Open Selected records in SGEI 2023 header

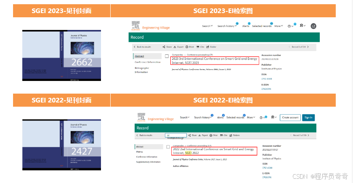(262, 26)
